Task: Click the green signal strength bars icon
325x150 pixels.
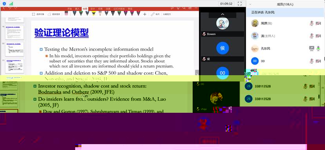Action: point(11,4)
